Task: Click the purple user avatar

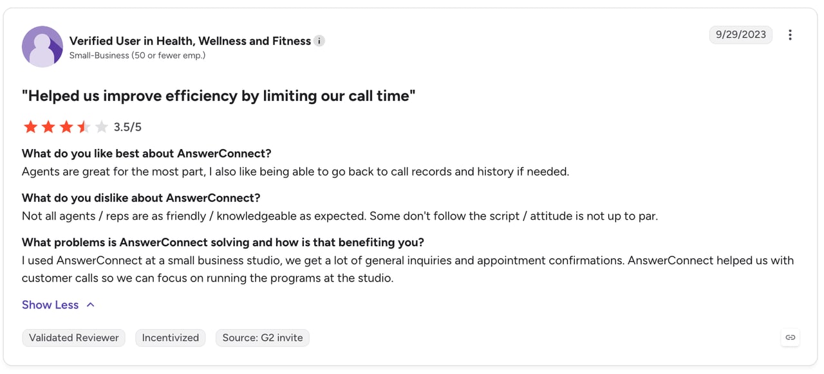Action: [x=42, y=47]
